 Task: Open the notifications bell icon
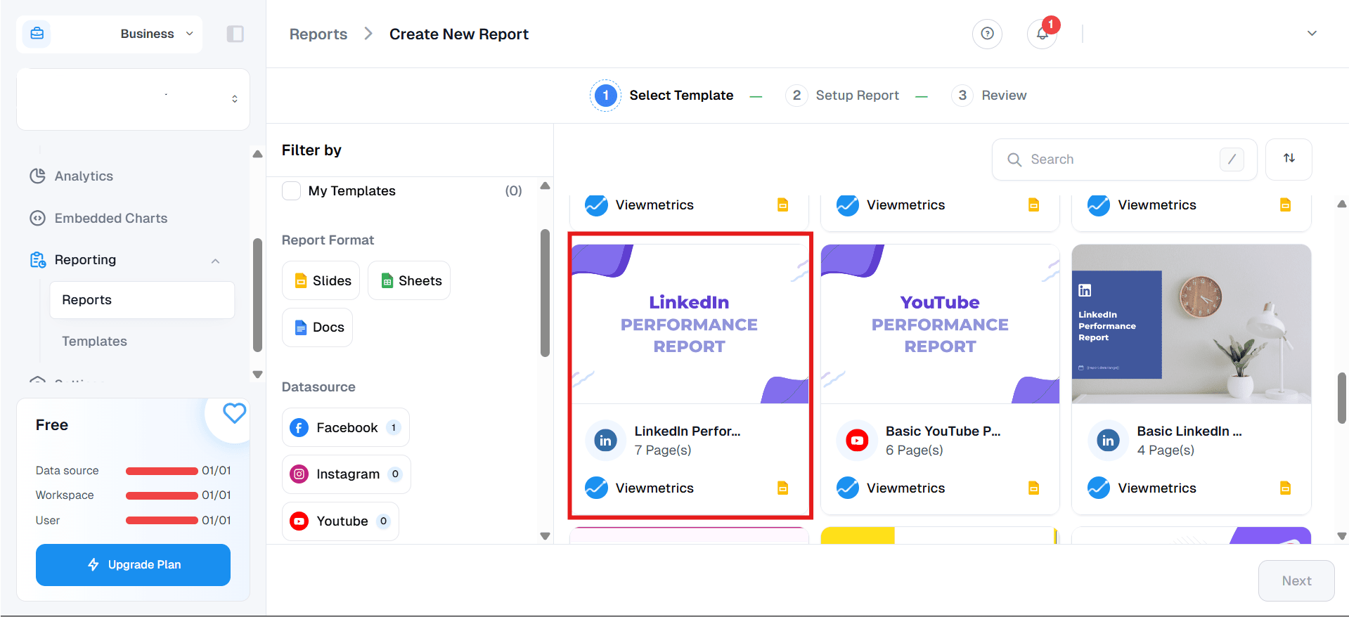(x=1042, y=34)
